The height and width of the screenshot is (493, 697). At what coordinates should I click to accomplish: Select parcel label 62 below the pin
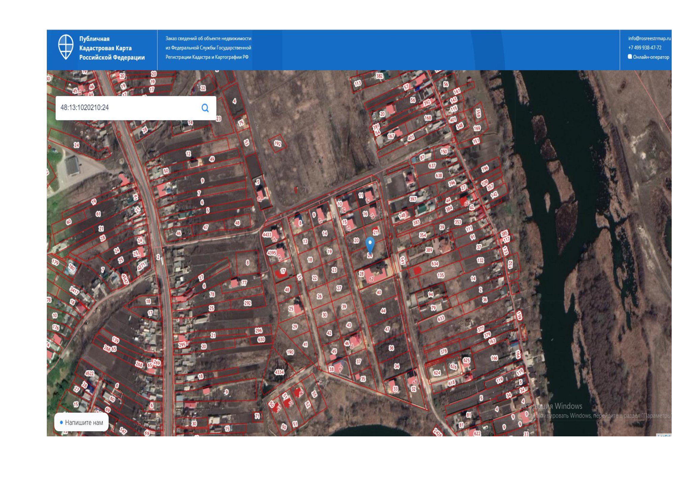(x=371, y=279)
